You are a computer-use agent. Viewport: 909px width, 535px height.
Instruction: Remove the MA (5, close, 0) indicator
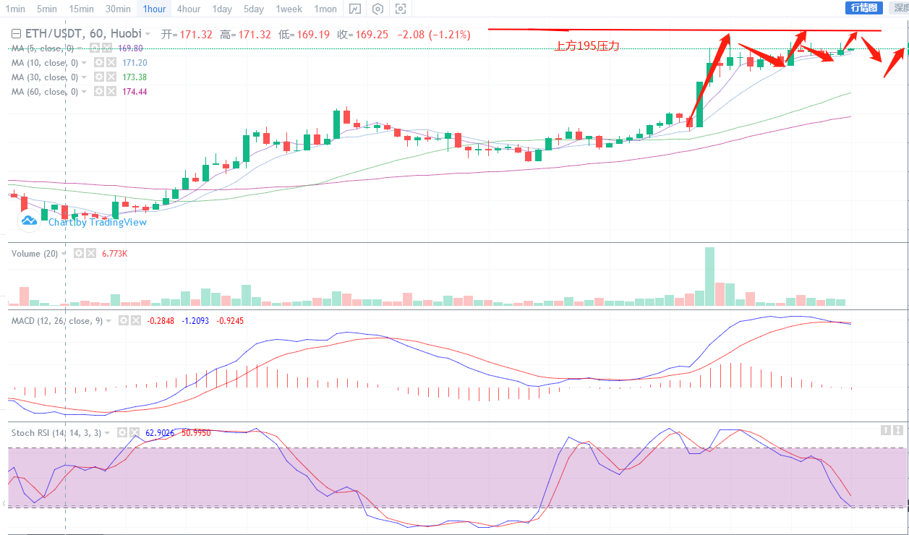107,48
